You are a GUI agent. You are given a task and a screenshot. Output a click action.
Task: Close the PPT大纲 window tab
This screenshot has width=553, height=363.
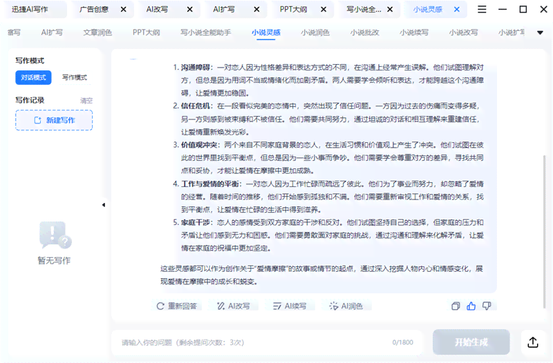coord(324,10)
